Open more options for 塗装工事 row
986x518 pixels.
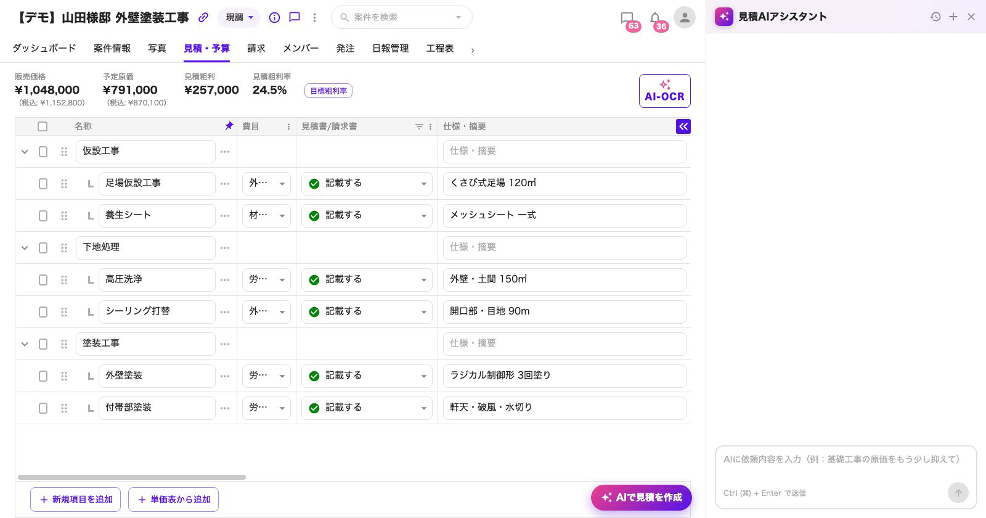225,344
